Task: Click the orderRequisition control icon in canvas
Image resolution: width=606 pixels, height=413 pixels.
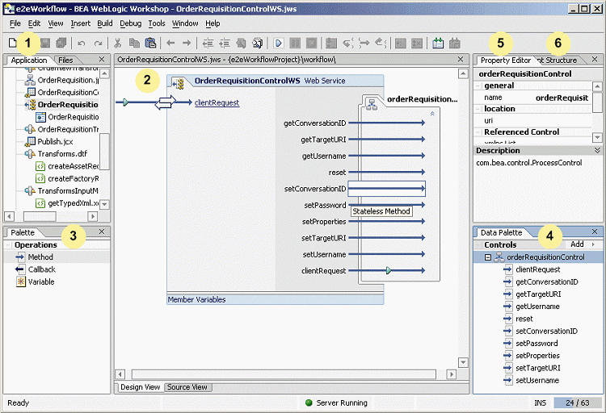Action: coord(372,104)
